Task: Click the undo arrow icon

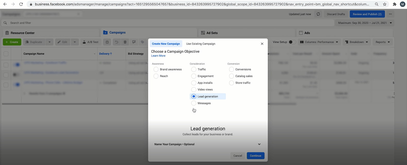Action: (x=116, y=42)
